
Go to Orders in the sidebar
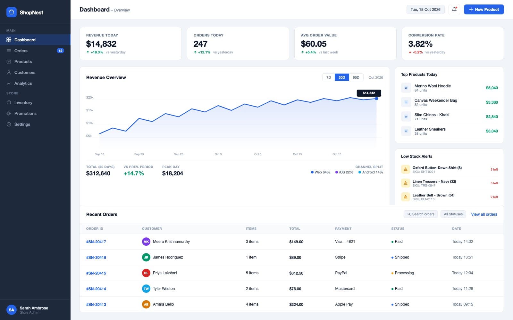pos(35,51)
